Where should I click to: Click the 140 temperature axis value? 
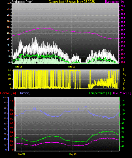click(123, 100)
